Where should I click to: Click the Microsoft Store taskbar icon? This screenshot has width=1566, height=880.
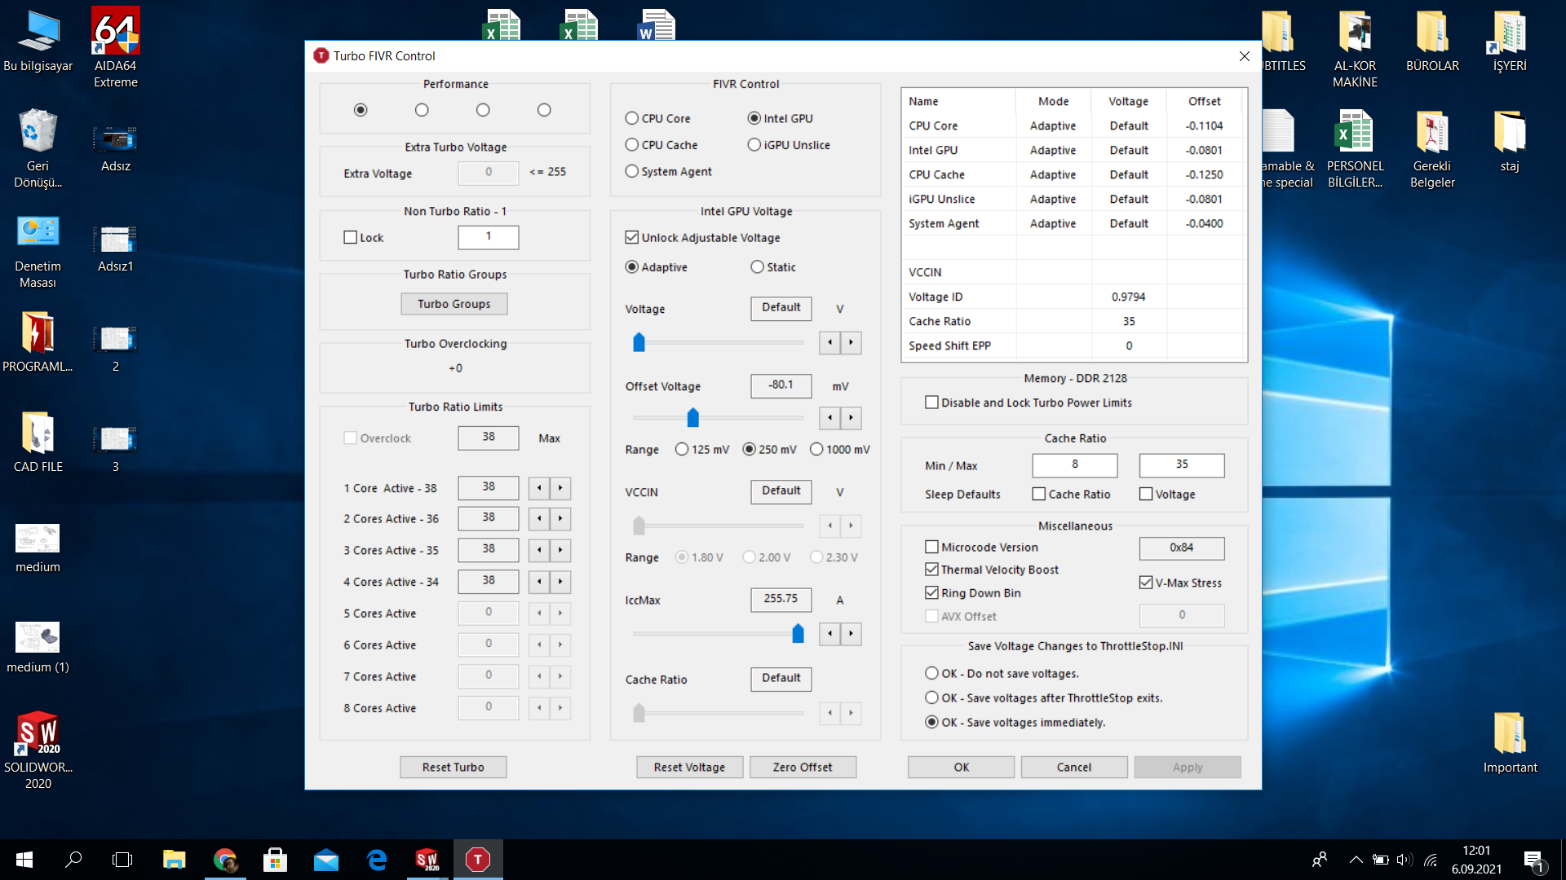point(275,860)
